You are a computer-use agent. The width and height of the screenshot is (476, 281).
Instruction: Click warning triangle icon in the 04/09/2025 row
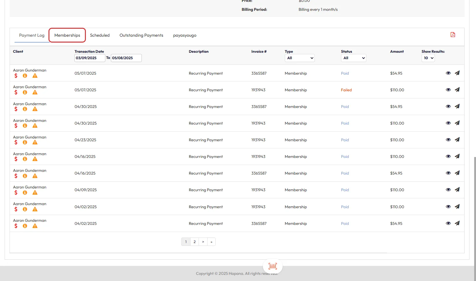coord(35,192)
